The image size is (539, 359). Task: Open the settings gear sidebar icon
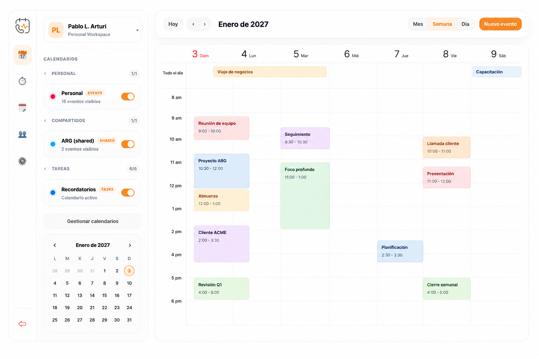coord(22,161)
